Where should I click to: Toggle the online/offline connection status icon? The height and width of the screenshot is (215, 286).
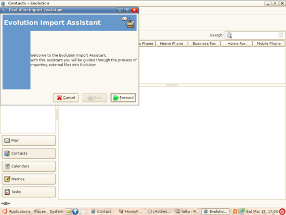[x=6, y=204]
